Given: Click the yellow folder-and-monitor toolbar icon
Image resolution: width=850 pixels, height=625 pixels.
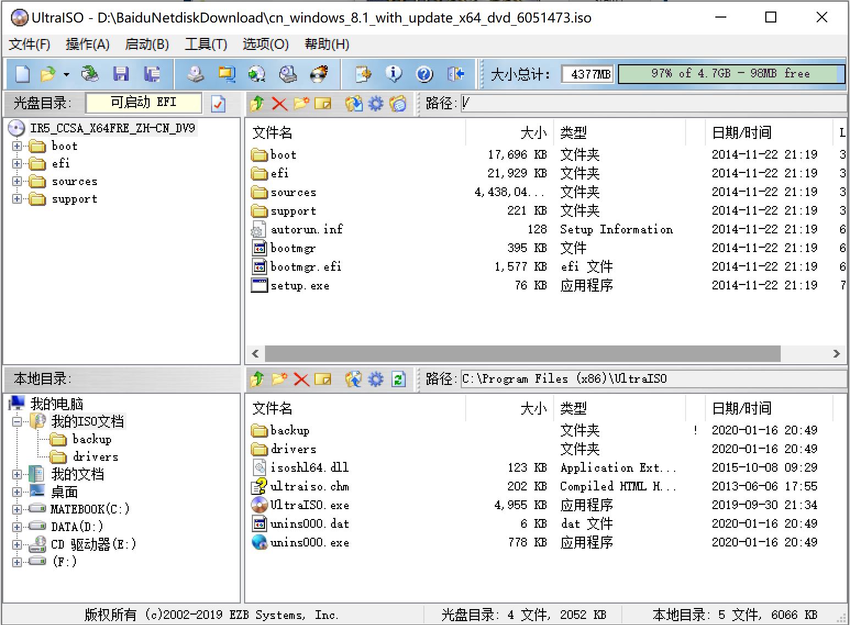Looking at the screenshot, I should click(226, 74).
